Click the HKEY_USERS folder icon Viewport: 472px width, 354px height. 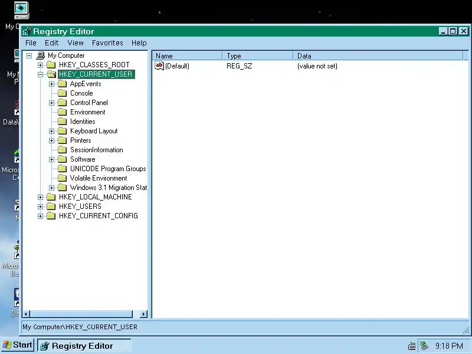coord(51,206)
